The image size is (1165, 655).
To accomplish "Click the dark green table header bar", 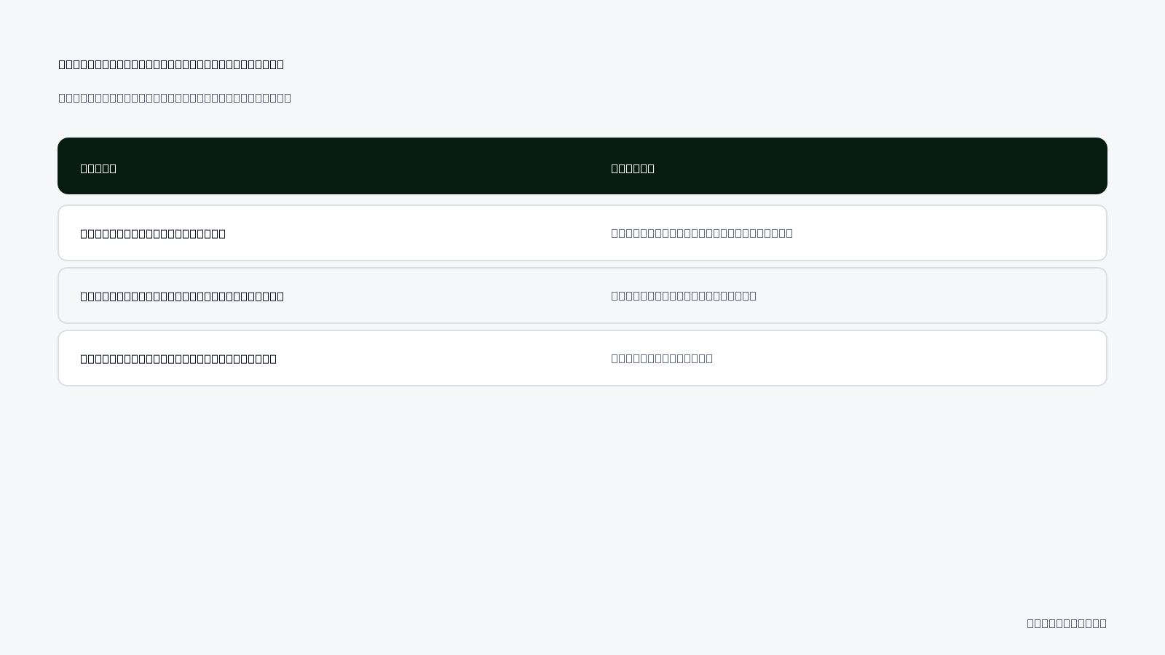I will click(x=582, y=166).
